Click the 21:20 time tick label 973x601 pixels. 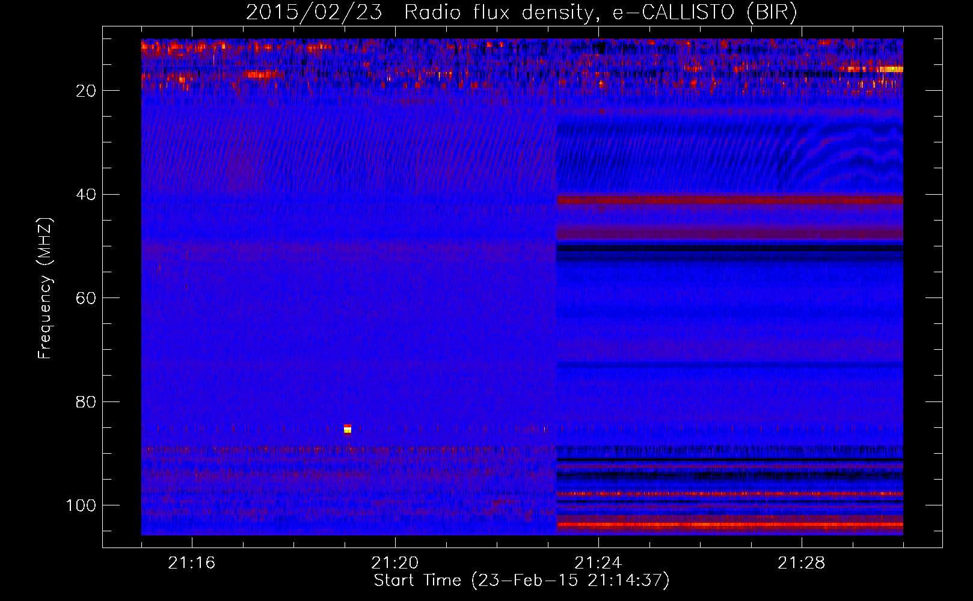[x=394, y=563]
